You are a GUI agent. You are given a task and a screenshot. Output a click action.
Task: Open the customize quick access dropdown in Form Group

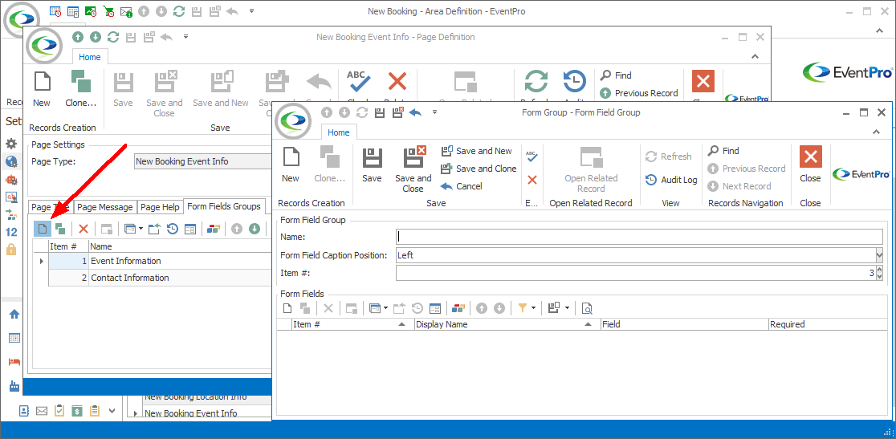[x=434, y=112]
